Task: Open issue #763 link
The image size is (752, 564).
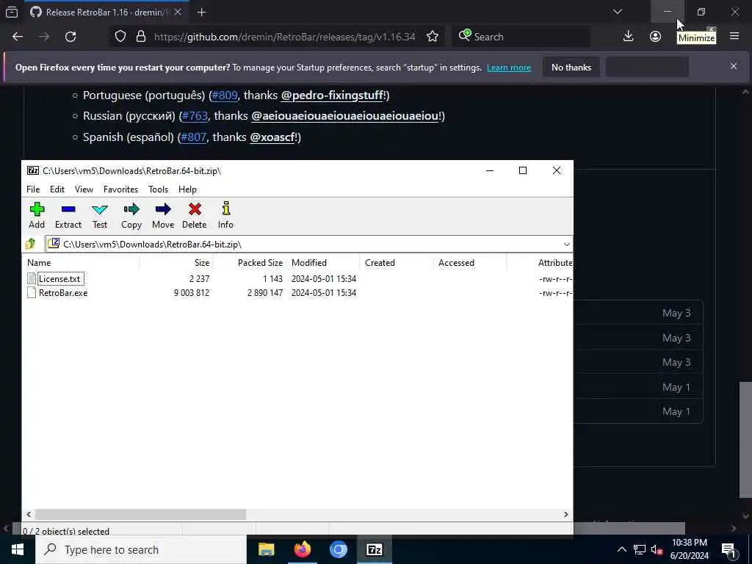Action: pos(195,116)
